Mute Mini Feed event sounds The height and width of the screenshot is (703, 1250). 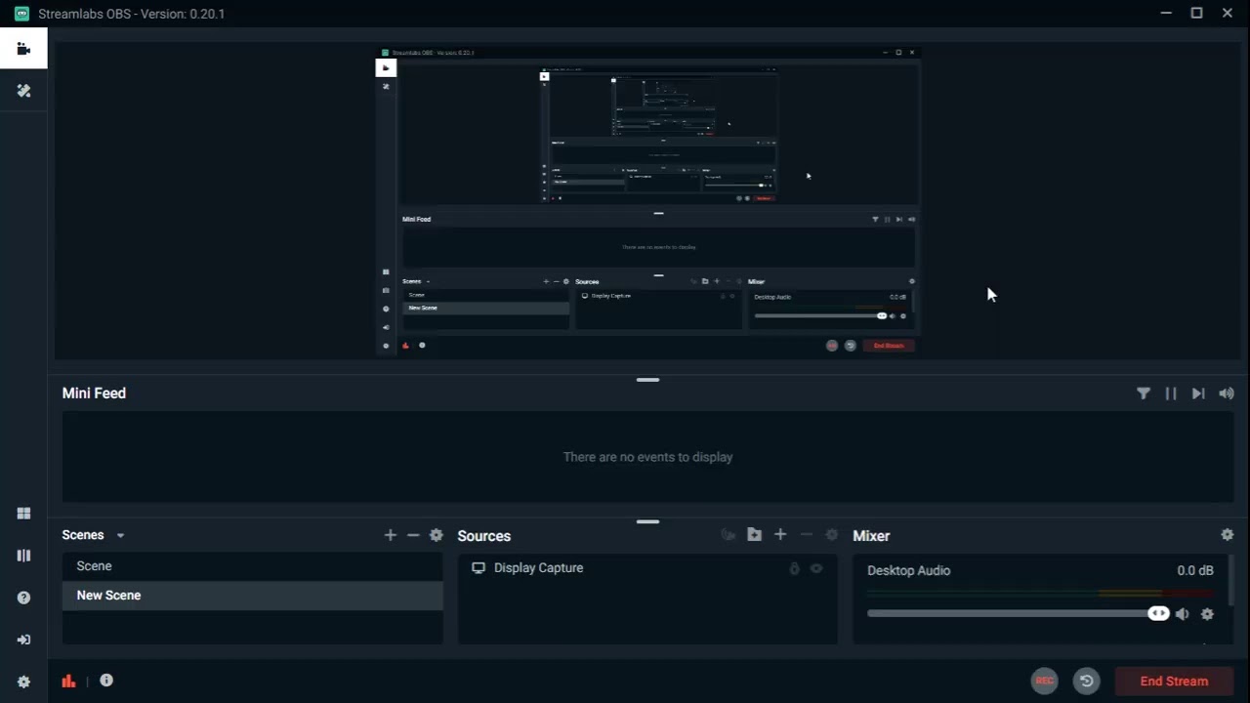(x=1227, y=393)
